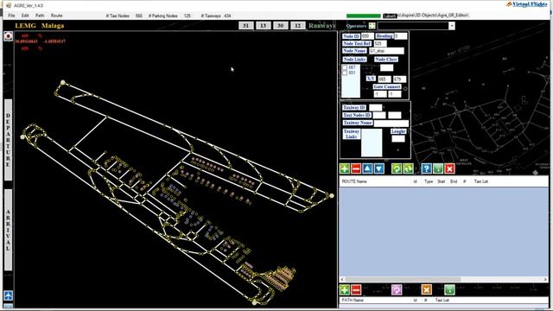Click the green save icon above ROUTE list
The width and height of the screenshot is (553, 311).
[x=438, y=168]
